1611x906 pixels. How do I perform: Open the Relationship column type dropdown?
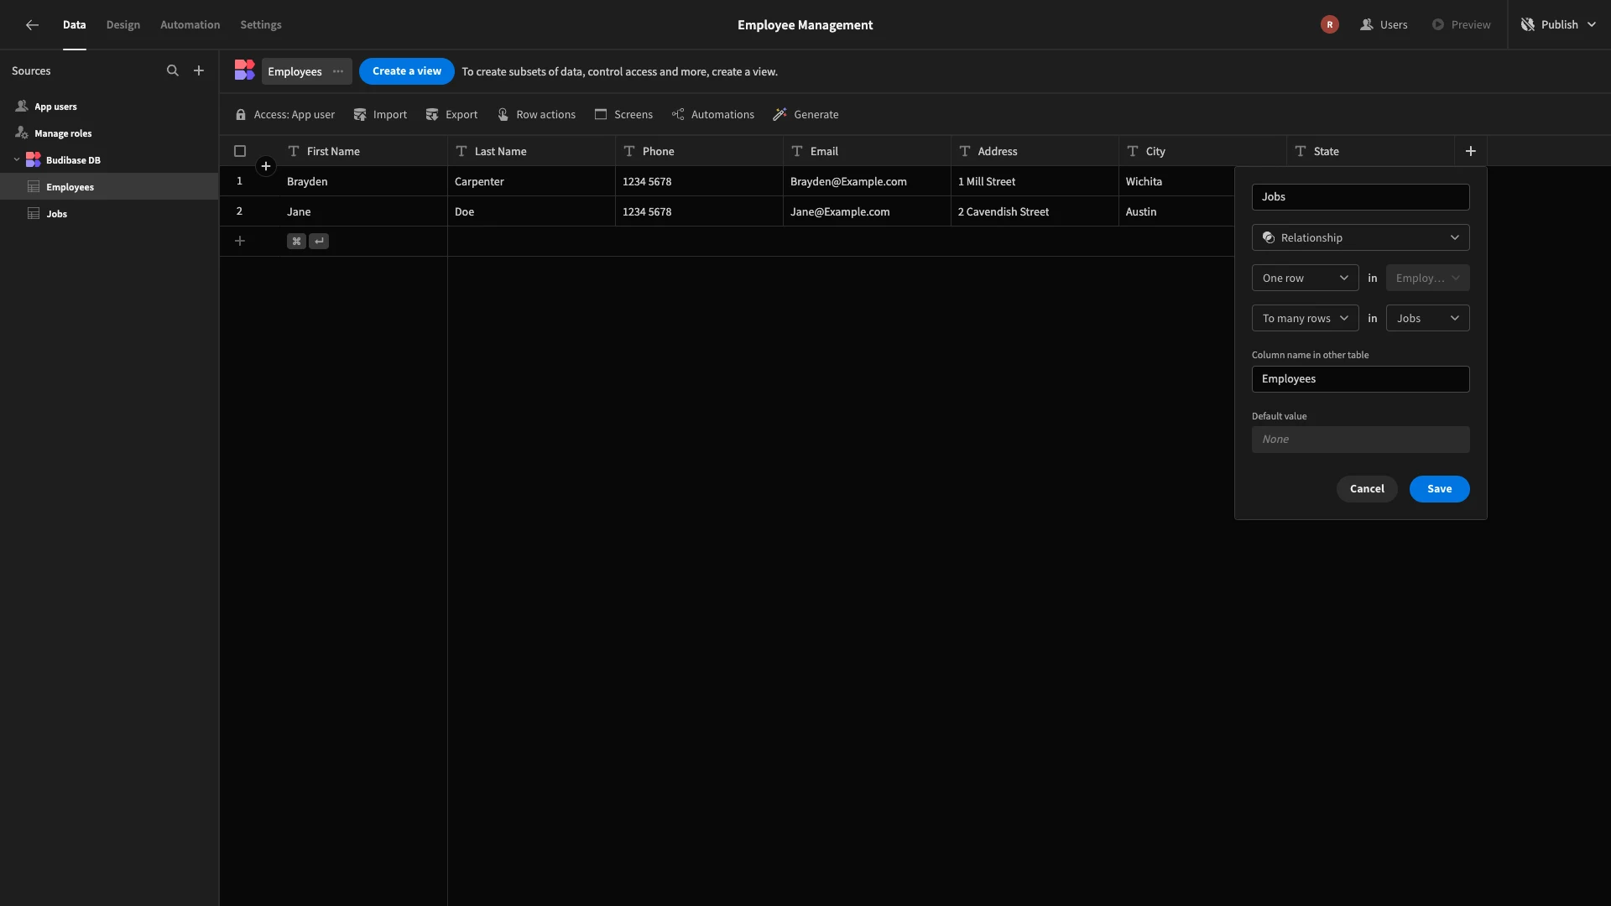[1361, 238]
